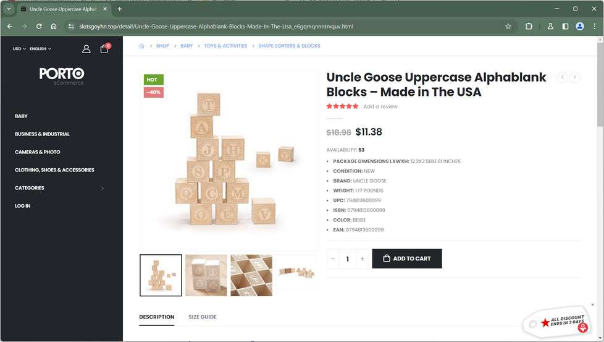The image size is (604, 342).
Task: Go to the next product arrow
Action: pos(574,77)
